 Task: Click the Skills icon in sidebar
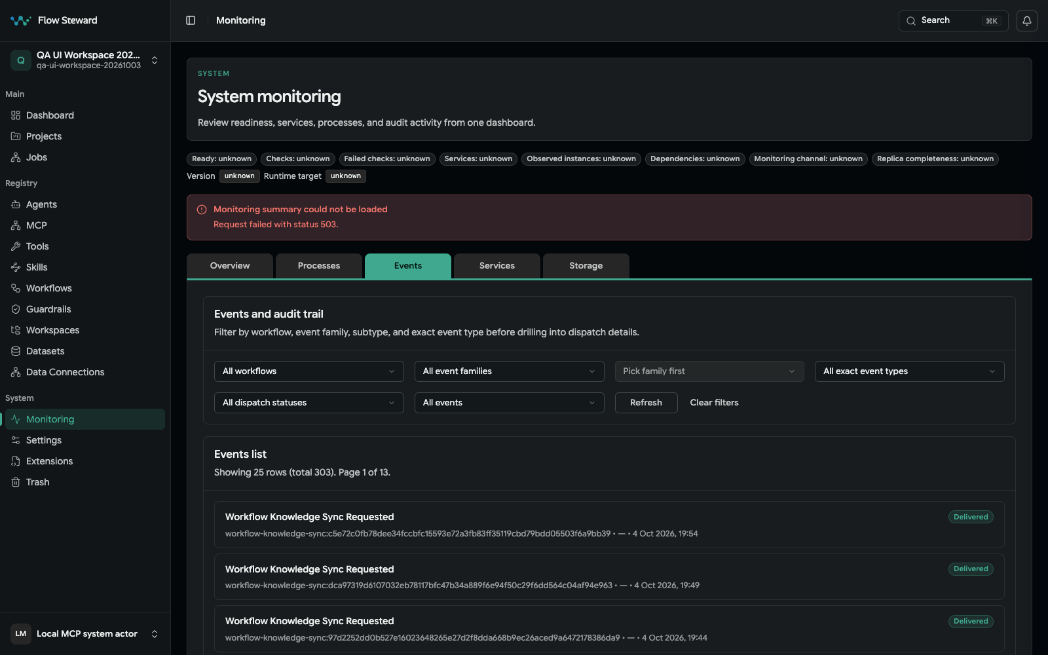[x=16, y=267]
